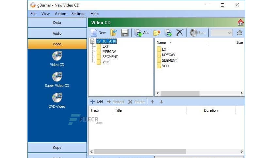Click the Delete track X button
The width and height of the screenshot is (273, 158).
[x=136, y=102]
